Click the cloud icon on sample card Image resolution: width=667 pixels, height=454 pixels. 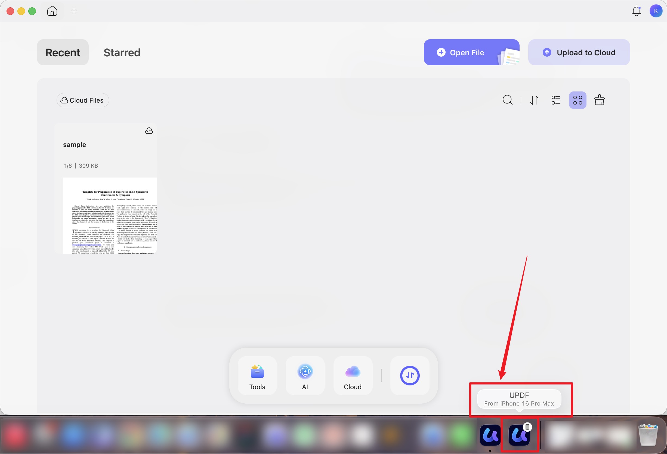coord(149,131)
